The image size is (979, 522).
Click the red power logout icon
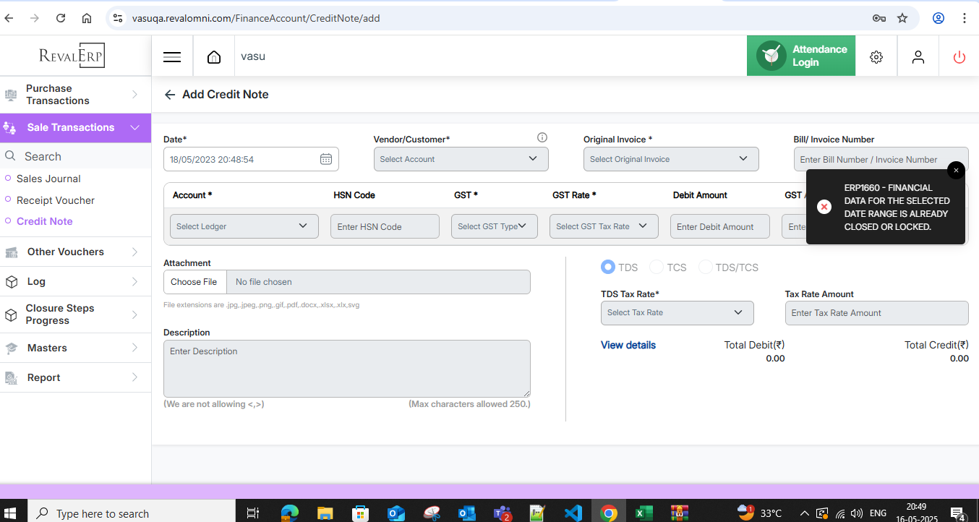tap(959, 57)
